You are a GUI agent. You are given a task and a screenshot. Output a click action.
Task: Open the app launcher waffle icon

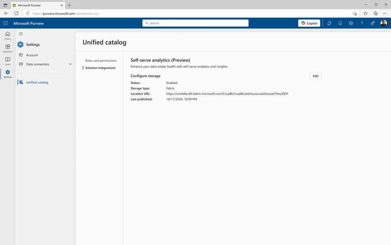coord(5,23)
